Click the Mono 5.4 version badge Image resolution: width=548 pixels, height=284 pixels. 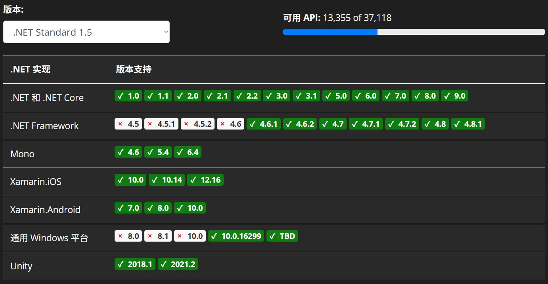click(158, 152)
